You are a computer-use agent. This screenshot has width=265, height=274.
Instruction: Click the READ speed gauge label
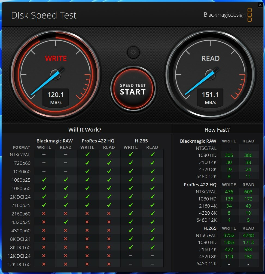(211, 58)
